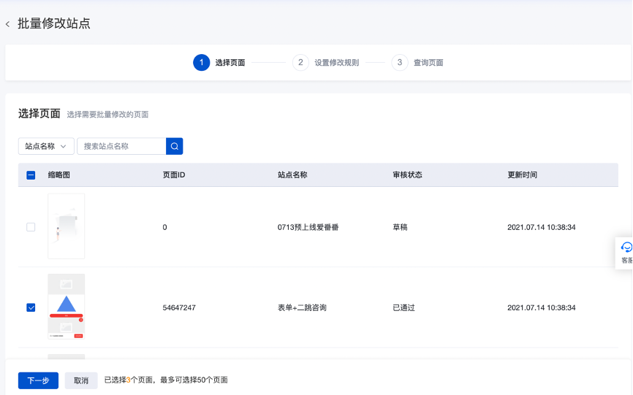Image resolution: width=633 pixels, height=395 pixels.
Task: Check the box for 0713预上线爱番番 row
Action: pos(31,227)
